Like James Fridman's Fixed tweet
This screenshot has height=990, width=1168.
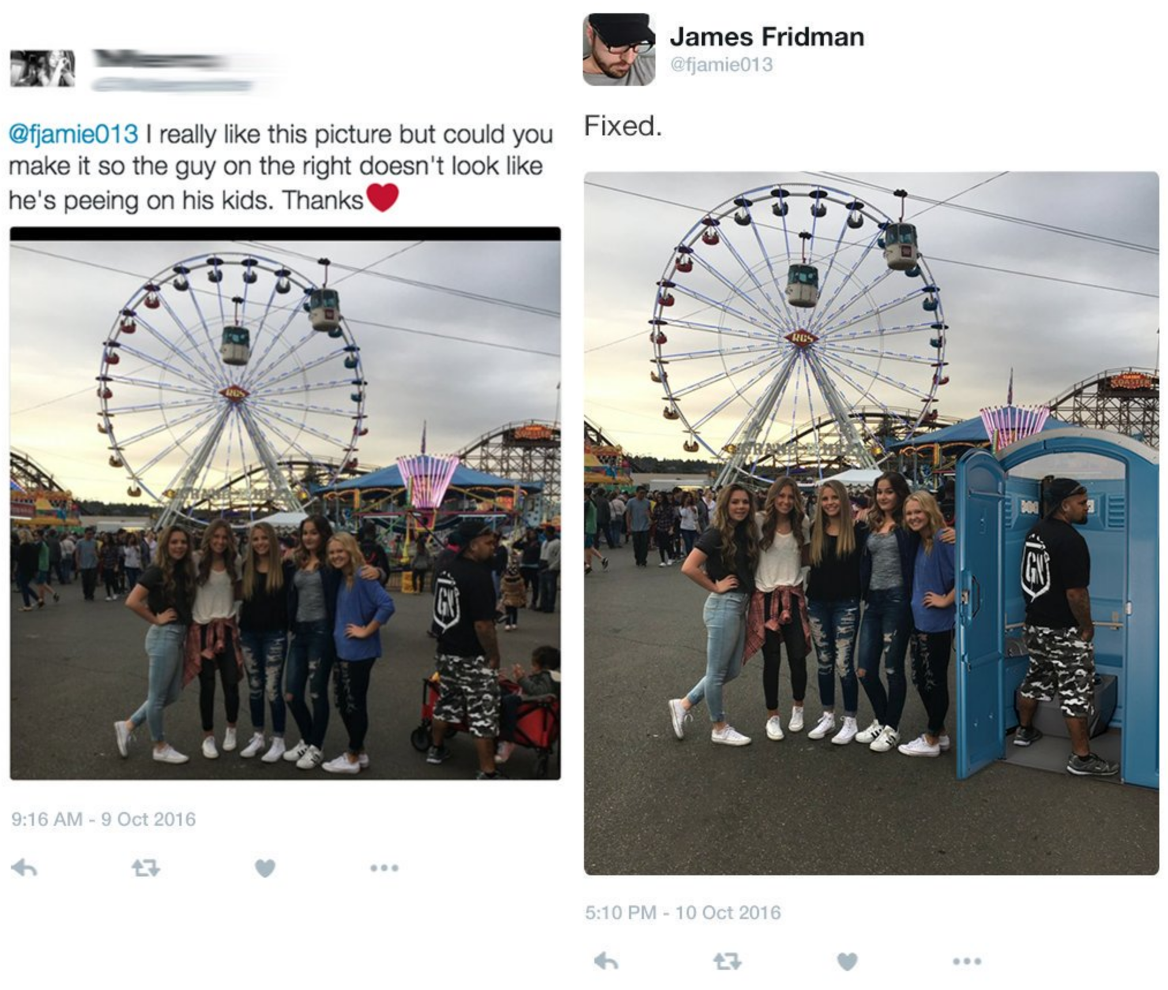[x=847, y=961]
